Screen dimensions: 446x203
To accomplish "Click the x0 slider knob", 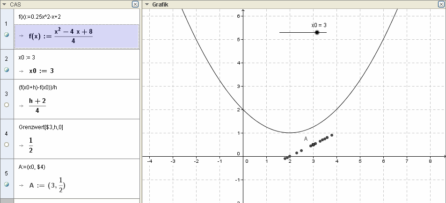I will [x=317, y=32].
